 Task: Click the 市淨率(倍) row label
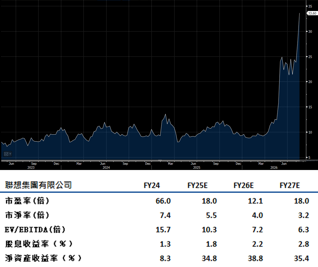27,215
